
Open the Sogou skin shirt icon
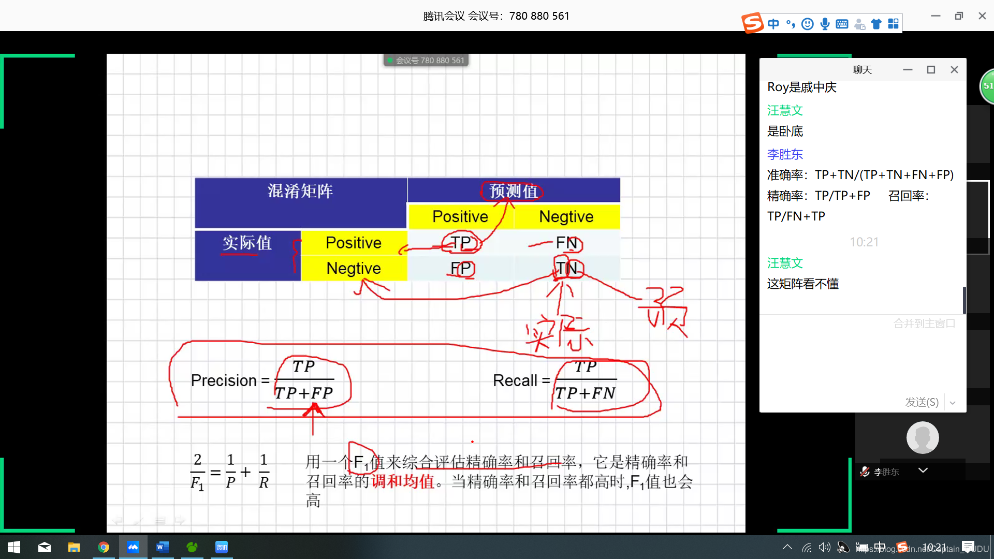876,24
